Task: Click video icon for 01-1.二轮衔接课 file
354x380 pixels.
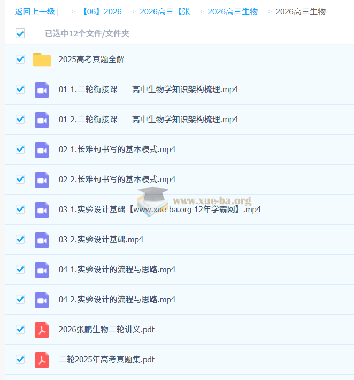Action: click(x=42, y=90)
